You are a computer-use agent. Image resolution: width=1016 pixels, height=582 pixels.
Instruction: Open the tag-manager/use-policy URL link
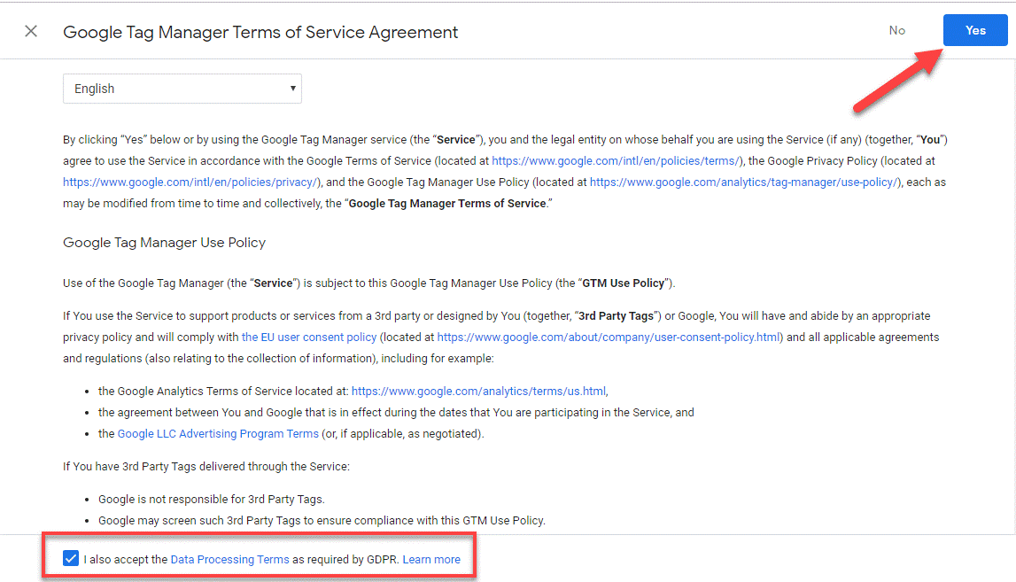[745, 182]
